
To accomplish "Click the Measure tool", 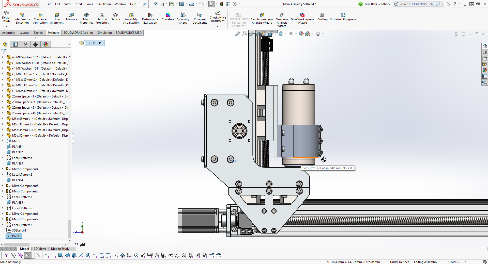I will (x=71, y=16).
